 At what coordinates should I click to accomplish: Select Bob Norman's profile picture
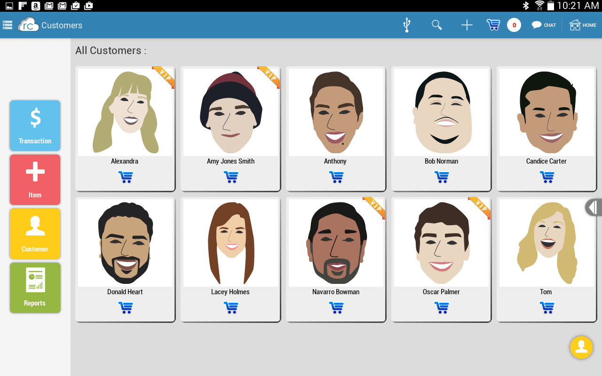441,112
